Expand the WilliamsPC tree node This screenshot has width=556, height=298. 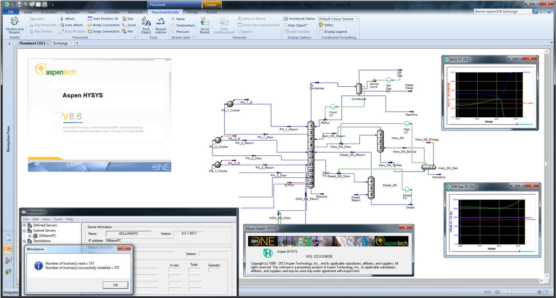30,236
